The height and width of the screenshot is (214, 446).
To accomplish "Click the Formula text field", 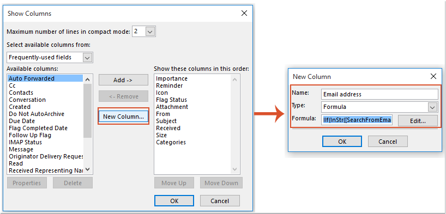I will point(357,120).
